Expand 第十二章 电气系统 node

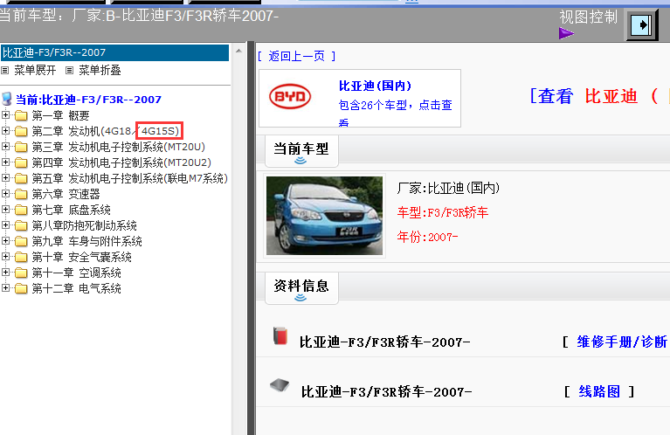point(5,287)
